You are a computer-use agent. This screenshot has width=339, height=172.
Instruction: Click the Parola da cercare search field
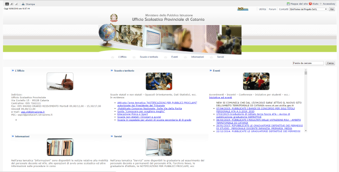(308, 63)
